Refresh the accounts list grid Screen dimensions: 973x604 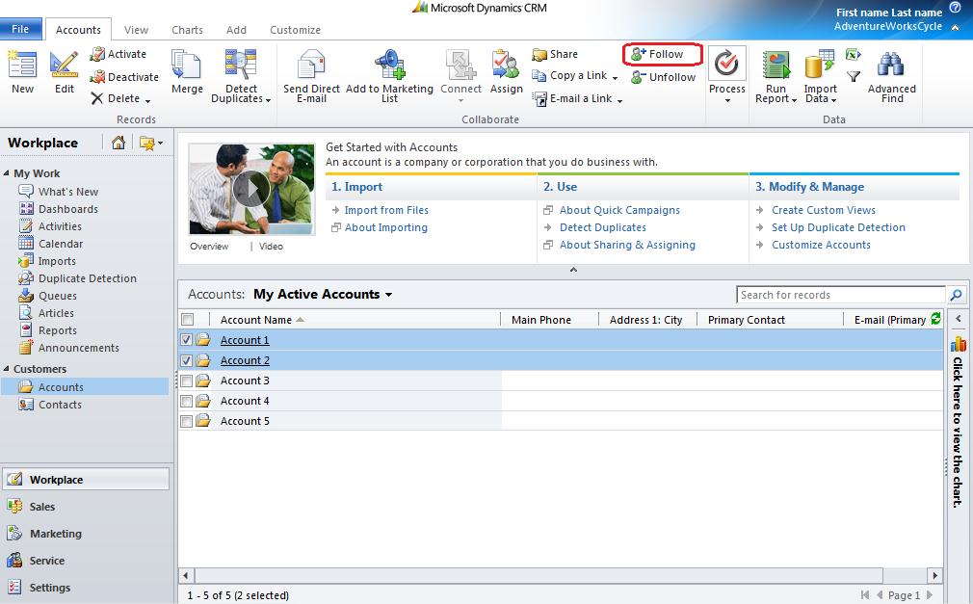tap(935, 319)
